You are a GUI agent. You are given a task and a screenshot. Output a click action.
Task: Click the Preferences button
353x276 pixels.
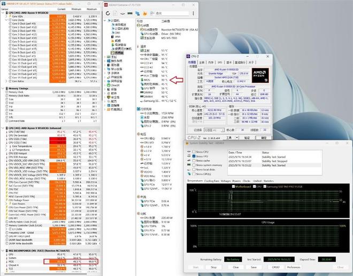pyautogui.click(x=293, y=267)
